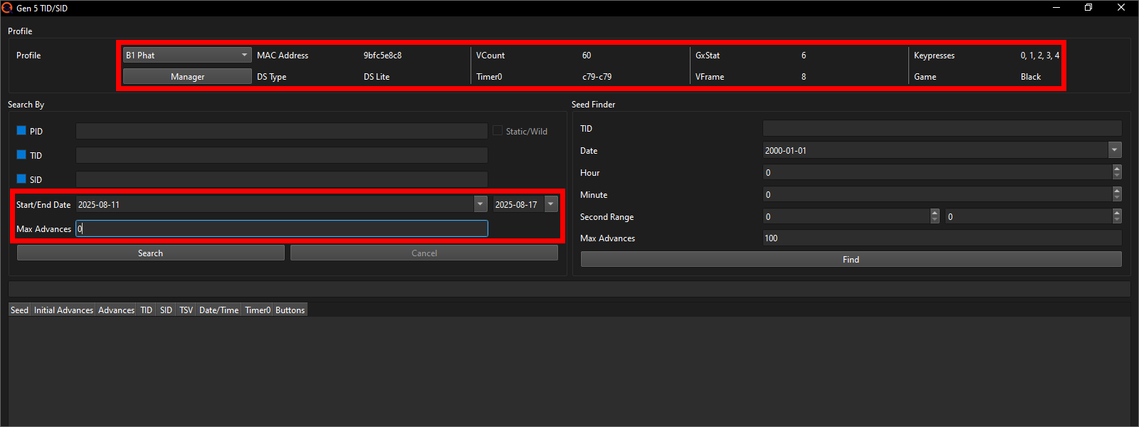Click the Keypresses value 0, 1, 2, 3, 4
The height and width of the screenshot is (427, 1139).
pos(1039,55)
